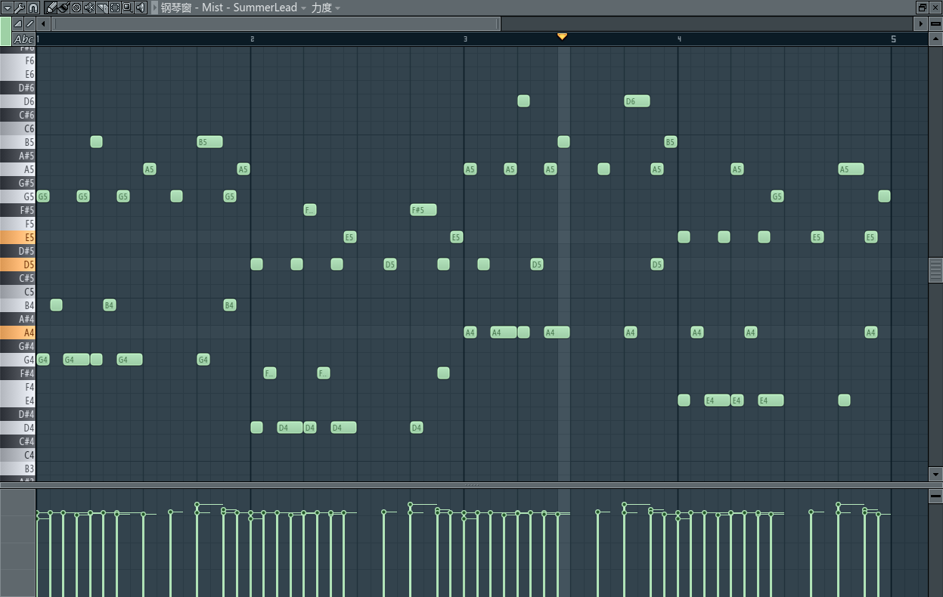The width and height of the screenshot is (943, 597).
Task: Activate the Zoom magnifier tool
Action: (x=127, y=8)
